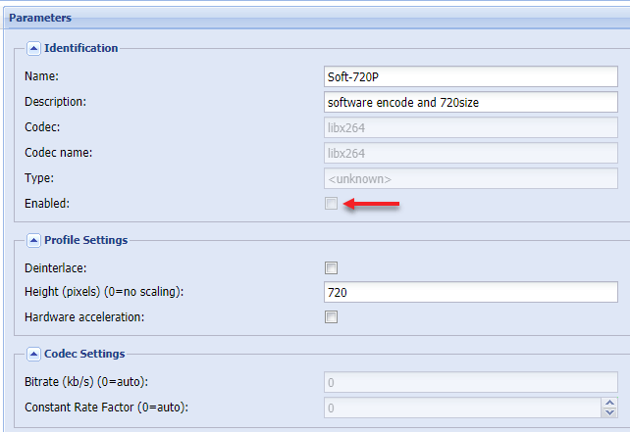The width and height of the screenshot is (630, 432).
Task: Click the Bitrate (kb/s) input field
Action: coord(469,382)
